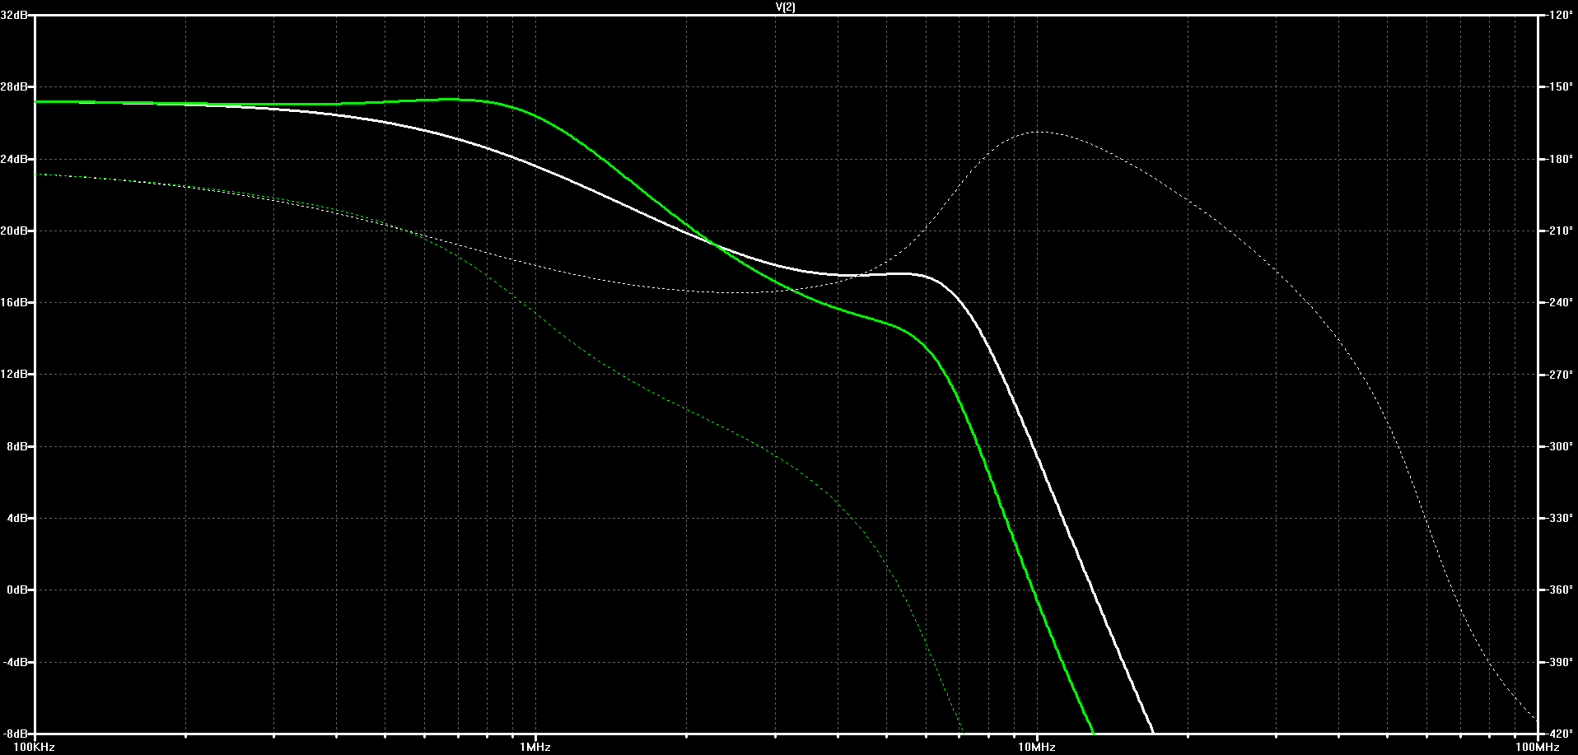Click the peak of the dotted white phase curve
This screenshot has height=755, width=1578.
(x=1042, y=132)
